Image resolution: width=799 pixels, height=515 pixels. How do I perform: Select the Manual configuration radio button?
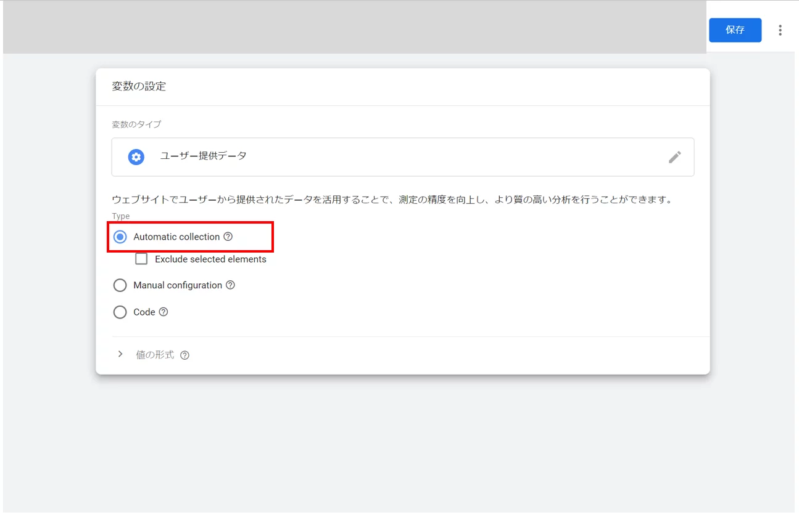coord(120,285)
